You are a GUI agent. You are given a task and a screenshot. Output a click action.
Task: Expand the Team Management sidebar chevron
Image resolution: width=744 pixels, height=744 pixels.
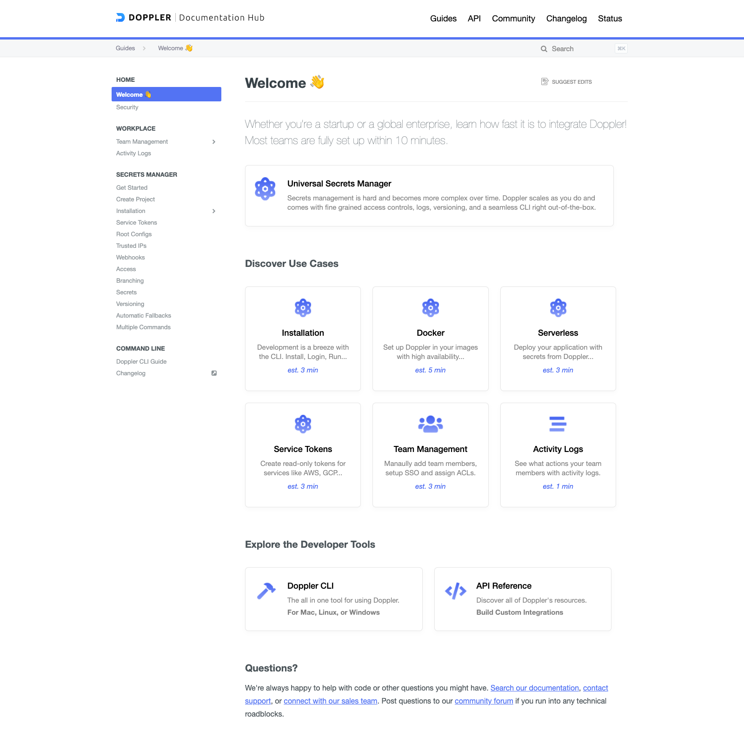pyautogui.click(x=214, y=142)
